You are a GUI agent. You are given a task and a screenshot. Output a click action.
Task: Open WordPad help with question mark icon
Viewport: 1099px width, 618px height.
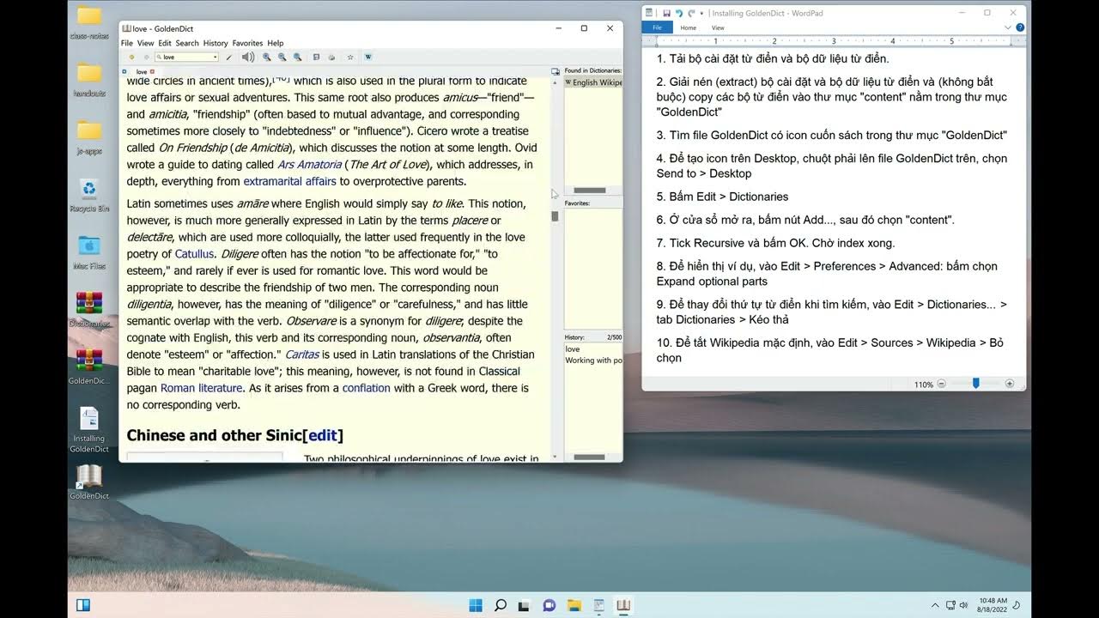(1020, 27)
